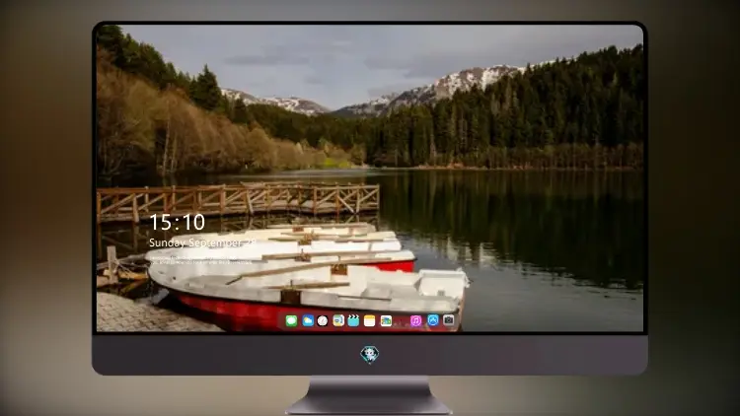Open the green Messages app in dock
This screenshot has height=416, width=740.
tap(291, 320)
